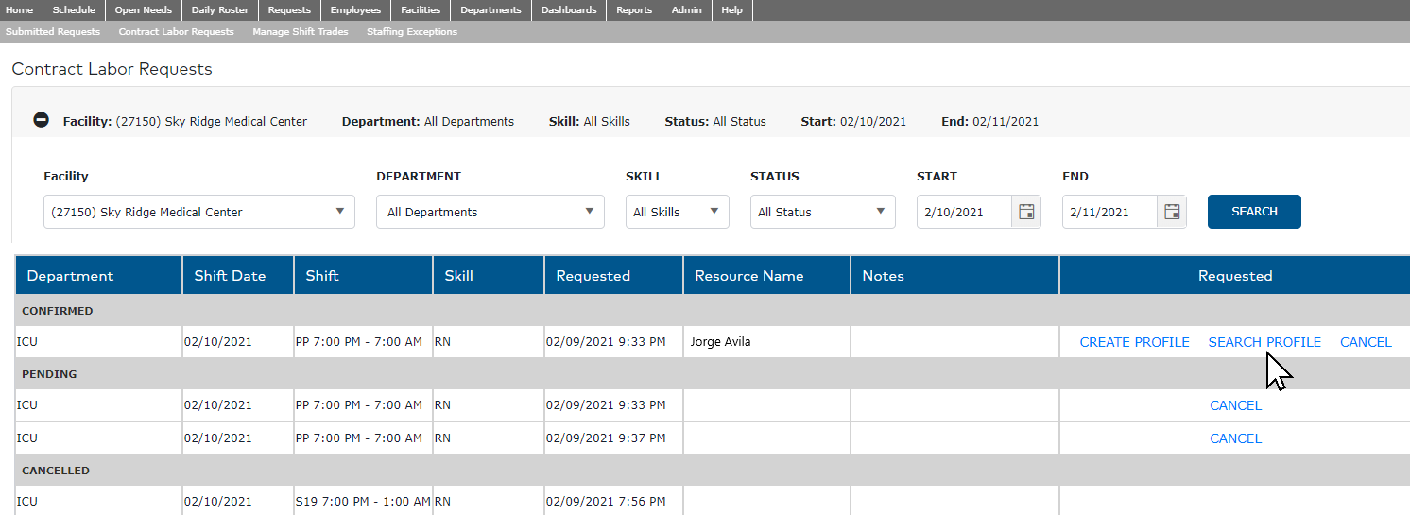The image size is (1410, 515).
Task: Expand the Skill dropdown
Action: tap(677, 212)
